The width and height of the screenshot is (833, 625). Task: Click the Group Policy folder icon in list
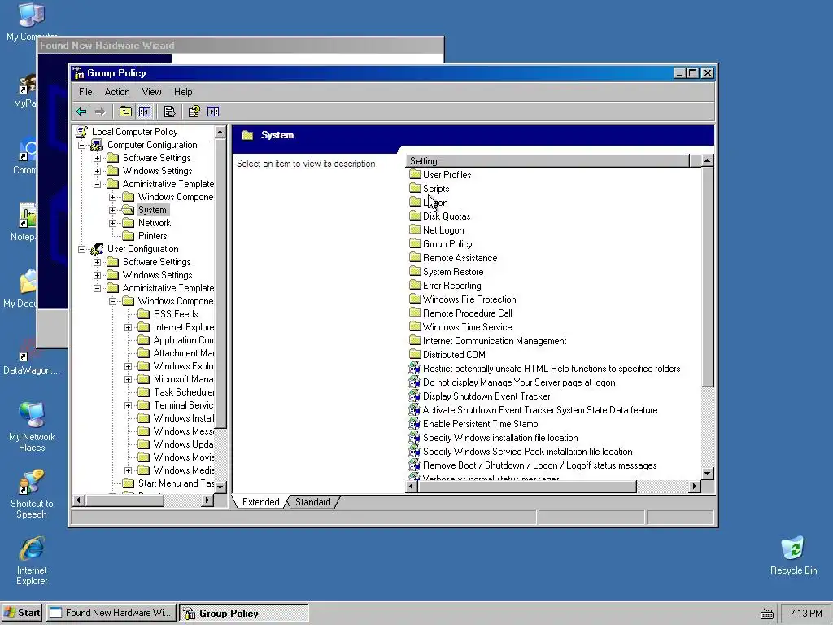[415, 243]
